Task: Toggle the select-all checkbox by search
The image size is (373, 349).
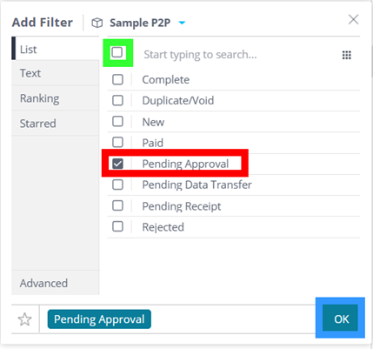Action: 117,52
